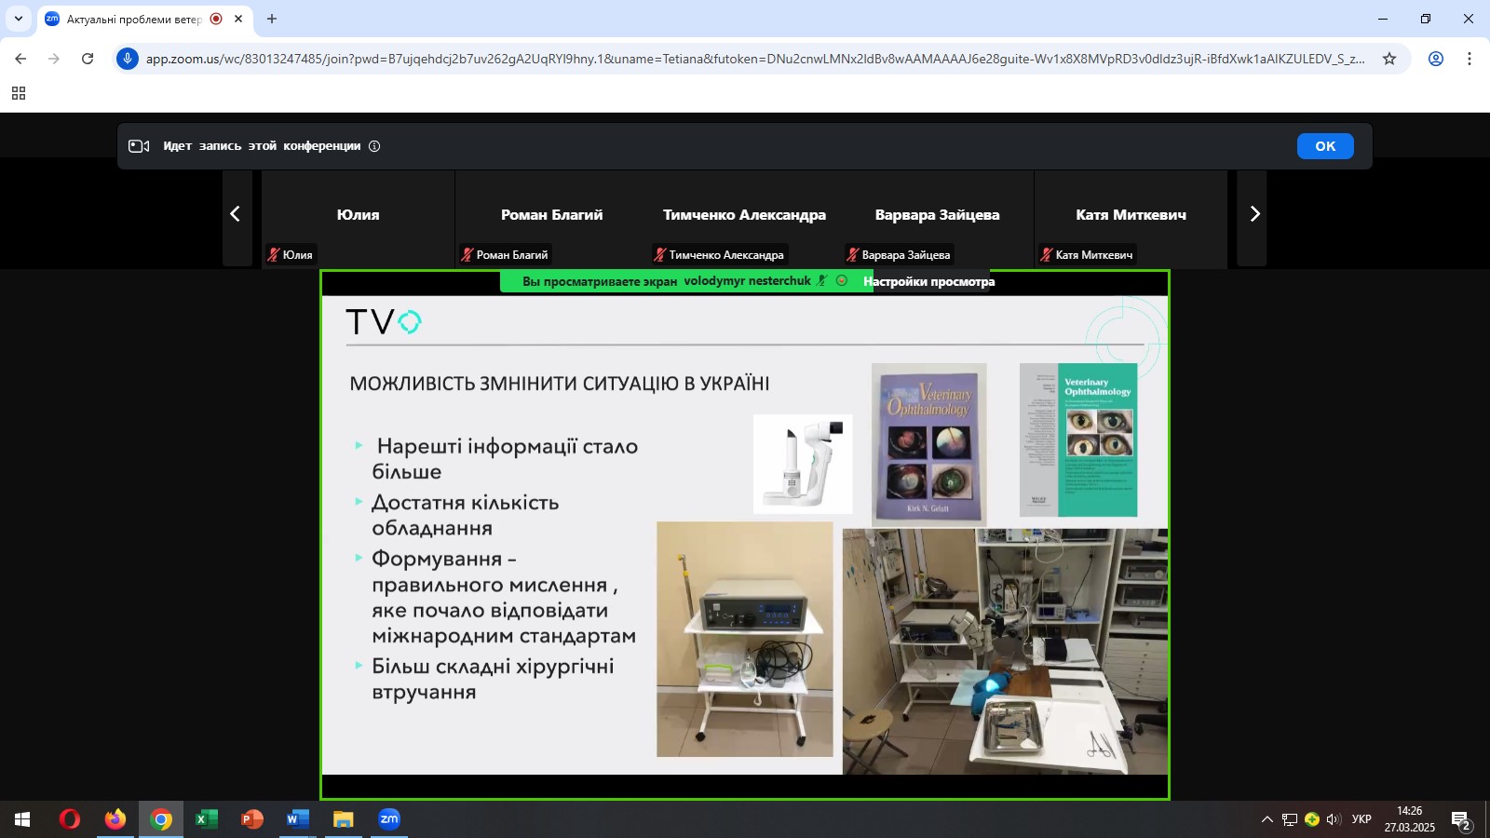Go forward in browser history

pyautogui.click(x=54, y=59)
